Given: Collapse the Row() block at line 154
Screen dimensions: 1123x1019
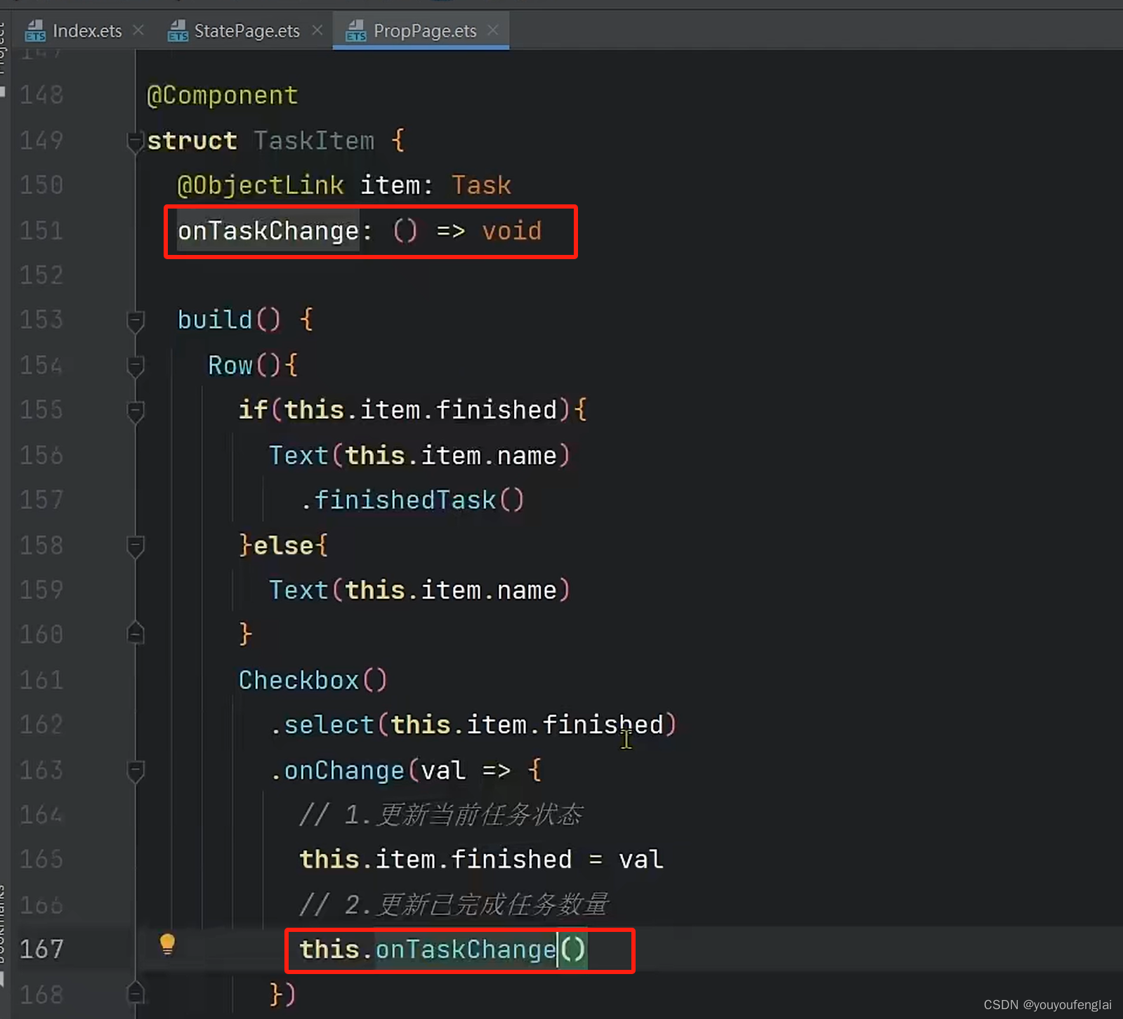Looking at the screenshot, I should pos(136,366).
